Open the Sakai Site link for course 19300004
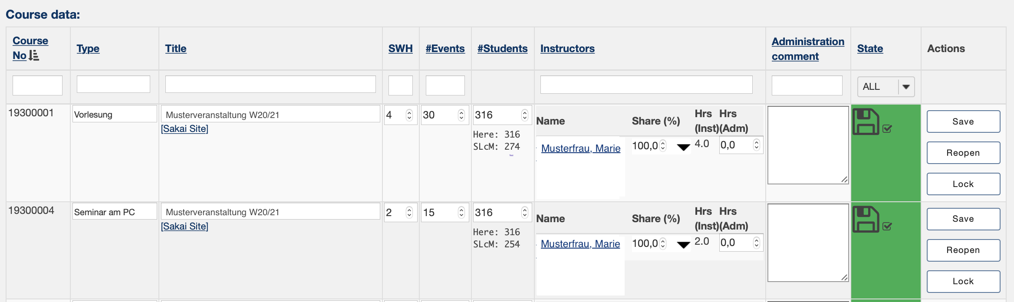The height and width of the screenshot is (302, 1014). pyautogui.click(x=184, y=226)
